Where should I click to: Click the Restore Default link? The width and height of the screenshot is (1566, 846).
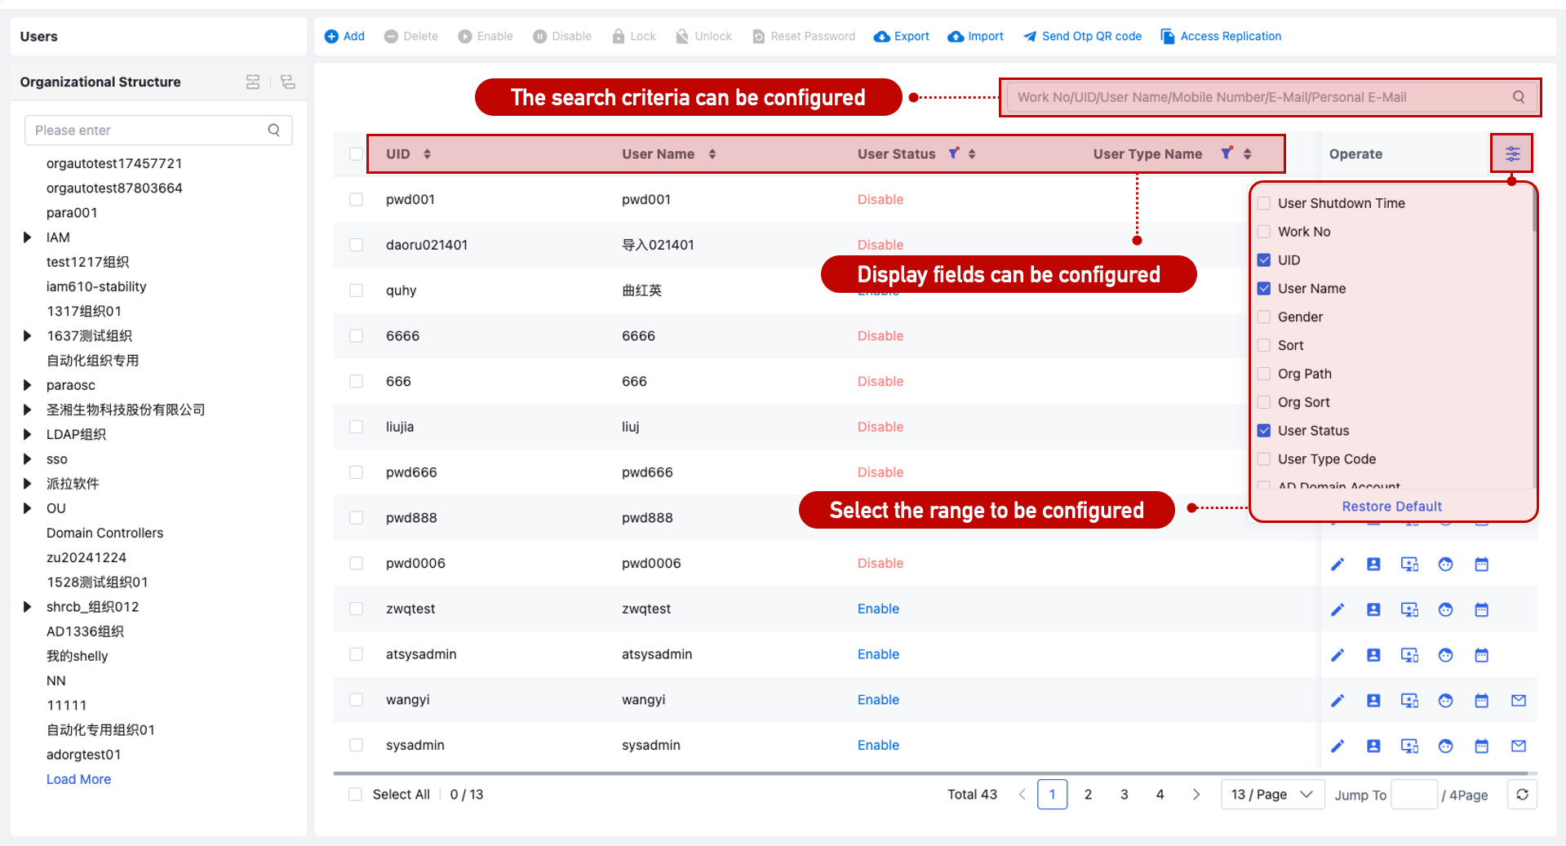click(1391, 506)
